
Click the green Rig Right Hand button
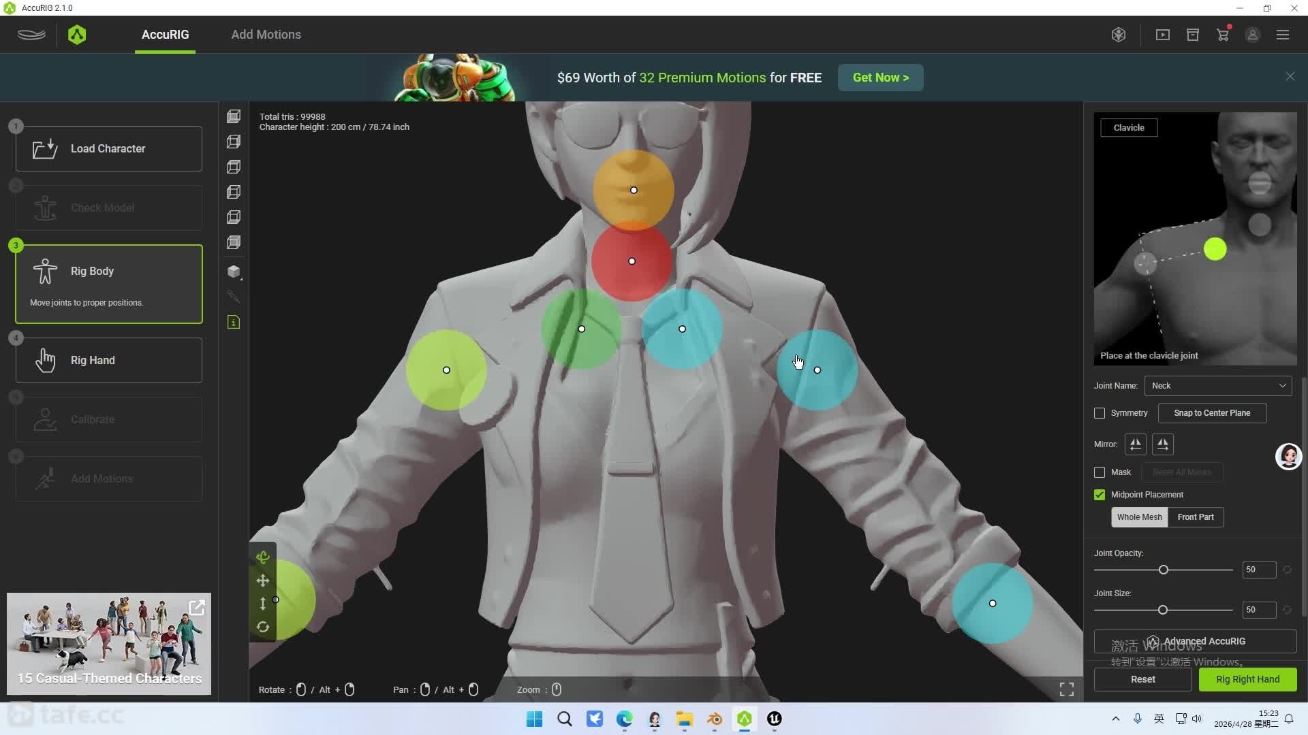1247,679
